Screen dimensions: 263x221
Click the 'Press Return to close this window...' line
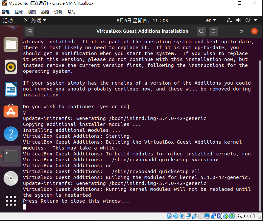[76, 201]
